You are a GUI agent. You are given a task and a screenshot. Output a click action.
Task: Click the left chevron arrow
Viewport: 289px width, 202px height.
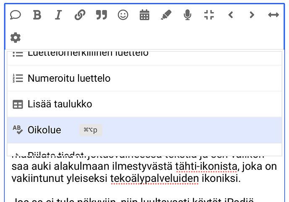[x=231, y=15]
